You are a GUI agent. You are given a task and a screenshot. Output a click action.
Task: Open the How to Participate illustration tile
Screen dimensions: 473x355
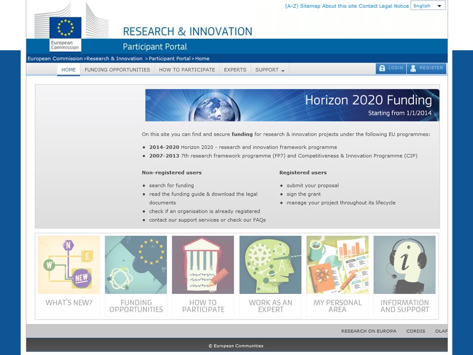point(203,265)
